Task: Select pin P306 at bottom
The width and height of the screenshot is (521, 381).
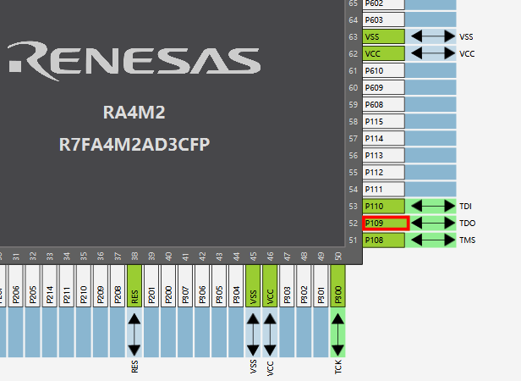Action: pos(202,286)
